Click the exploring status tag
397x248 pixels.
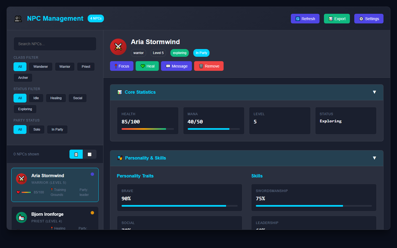[x=180, y=53]
